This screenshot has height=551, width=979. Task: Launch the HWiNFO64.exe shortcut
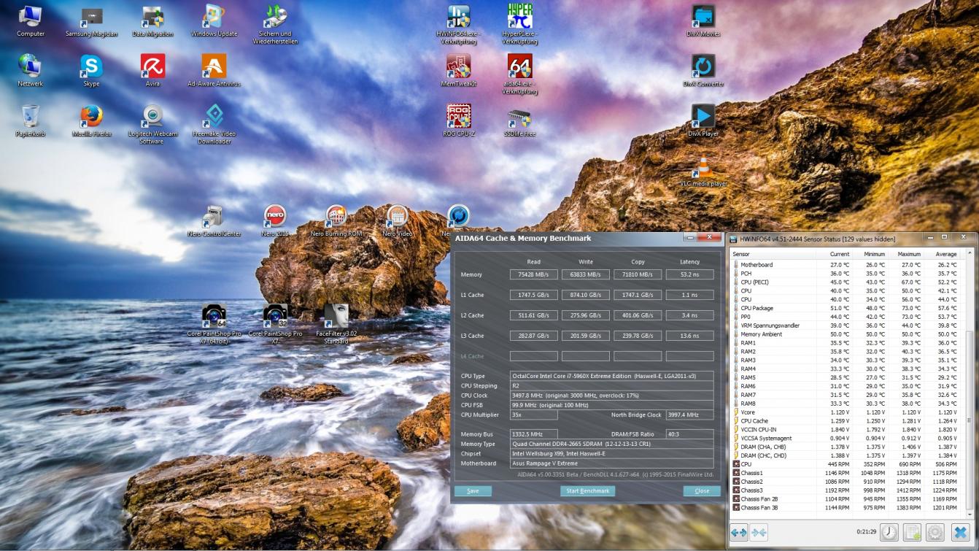tap(458, 23)
